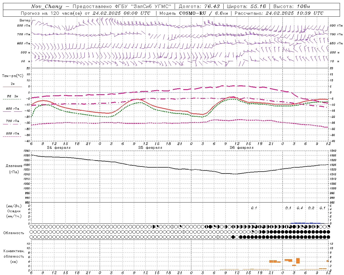344x275 pixels.
Task: Click the "25 февраля" date label
Action: [x=150, y=148]
